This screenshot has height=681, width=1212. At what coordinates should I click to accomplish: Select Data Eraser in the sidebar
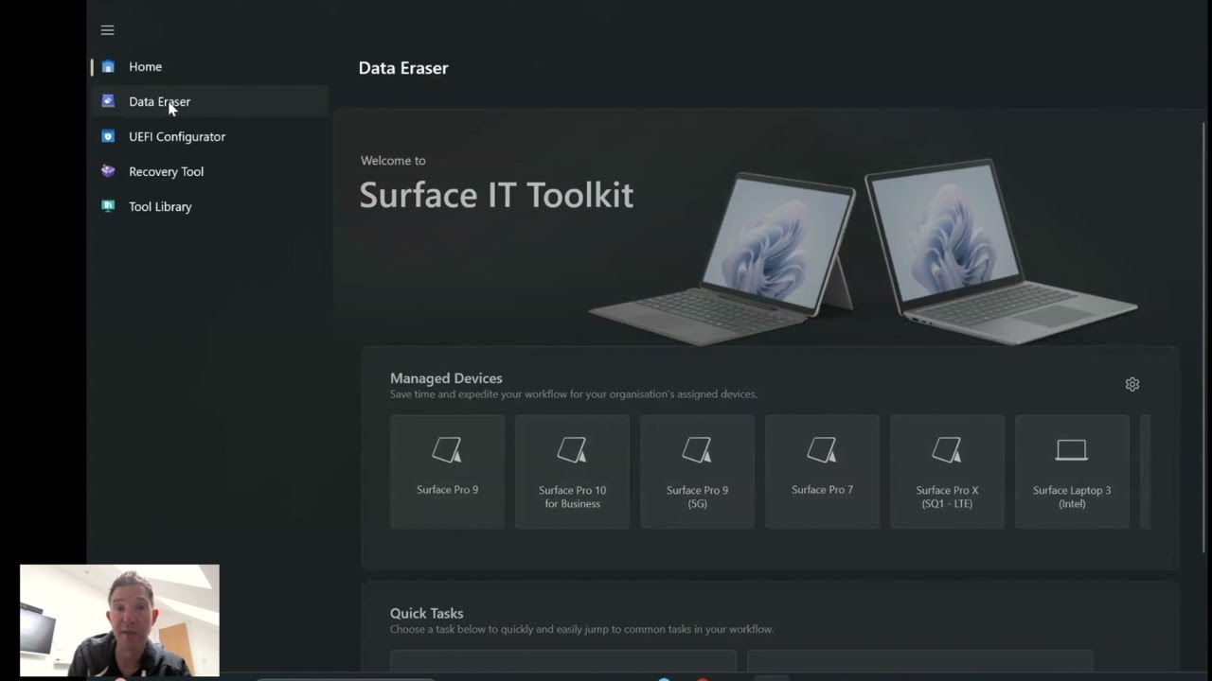tap(210, 101)
